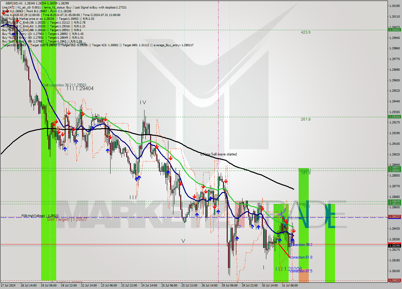Click the red 1.28527 price tag

click(x=394, y=217)
